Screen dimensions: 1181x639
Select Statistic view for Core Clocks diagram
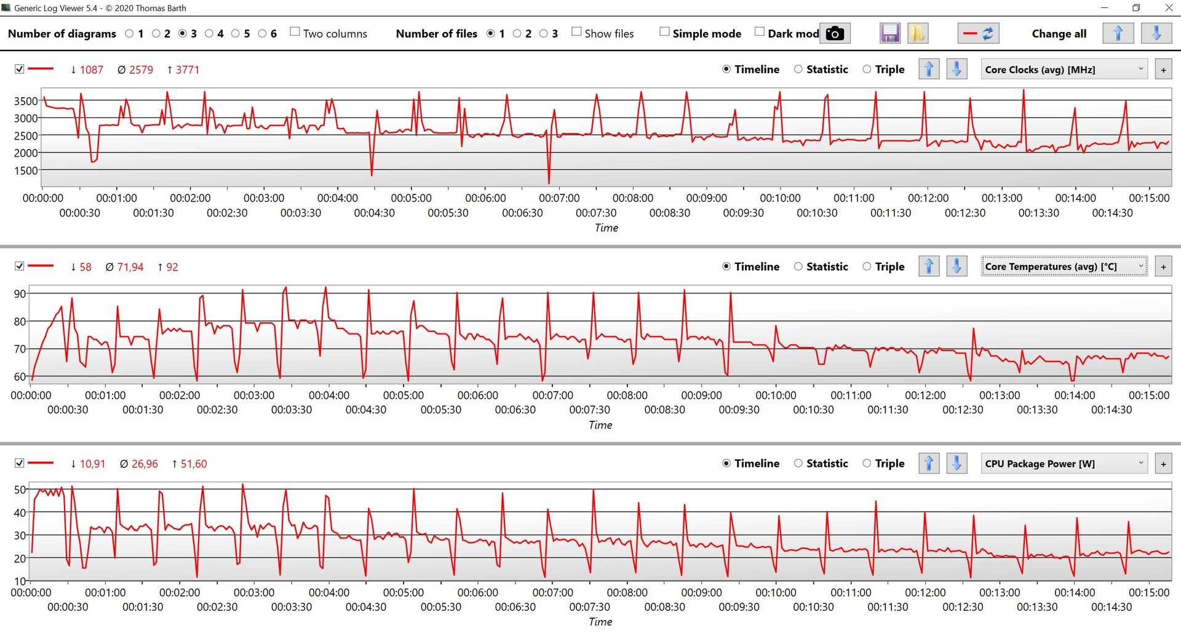pyautogui.click(x=798, y=69)
